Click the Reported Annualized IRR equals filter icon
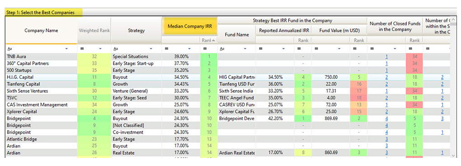This screenshot has height=166, width=461. click(x=260, y=49)
